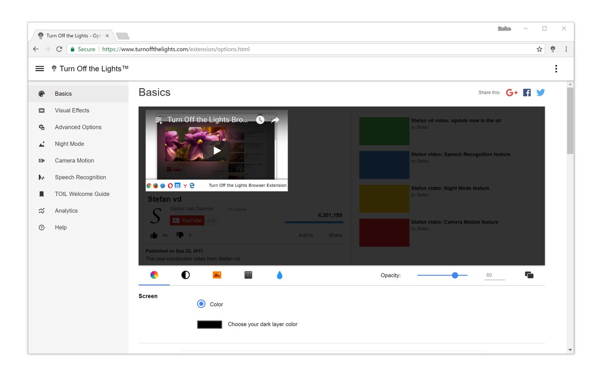The height and width of the screenshot is (376, 602).
Task: Open the TOtL Welcome Guide
Action: point(82,194)
